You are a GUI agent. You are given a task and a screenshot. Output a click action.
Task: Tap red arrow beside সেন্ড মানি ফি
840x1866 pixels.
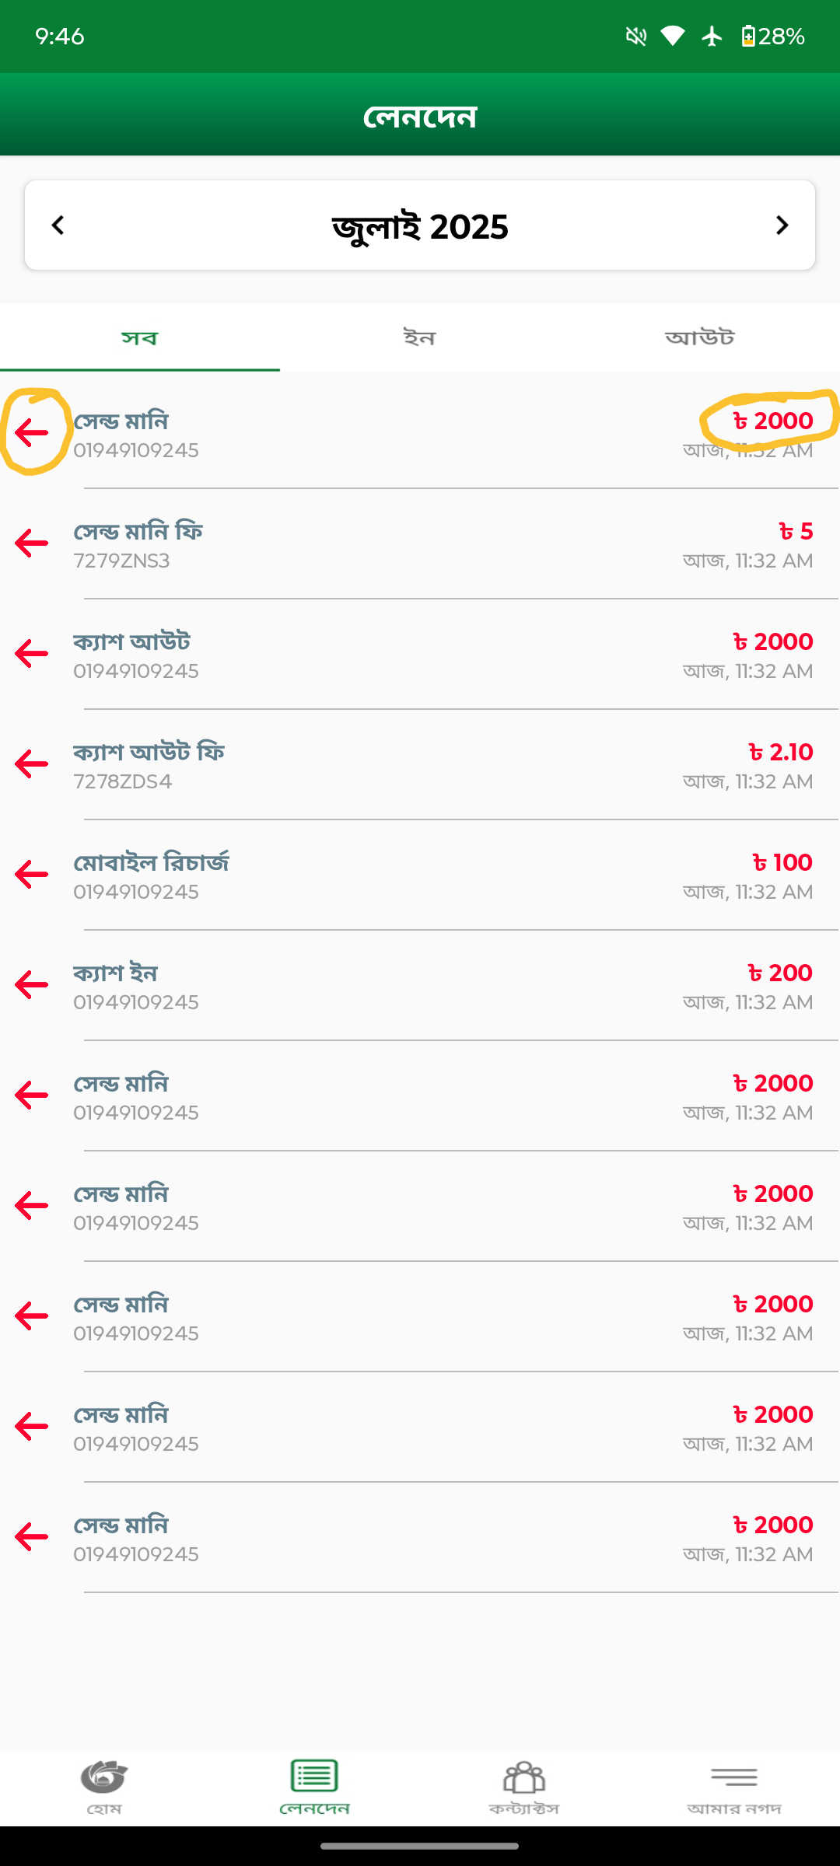coord(32,543)
